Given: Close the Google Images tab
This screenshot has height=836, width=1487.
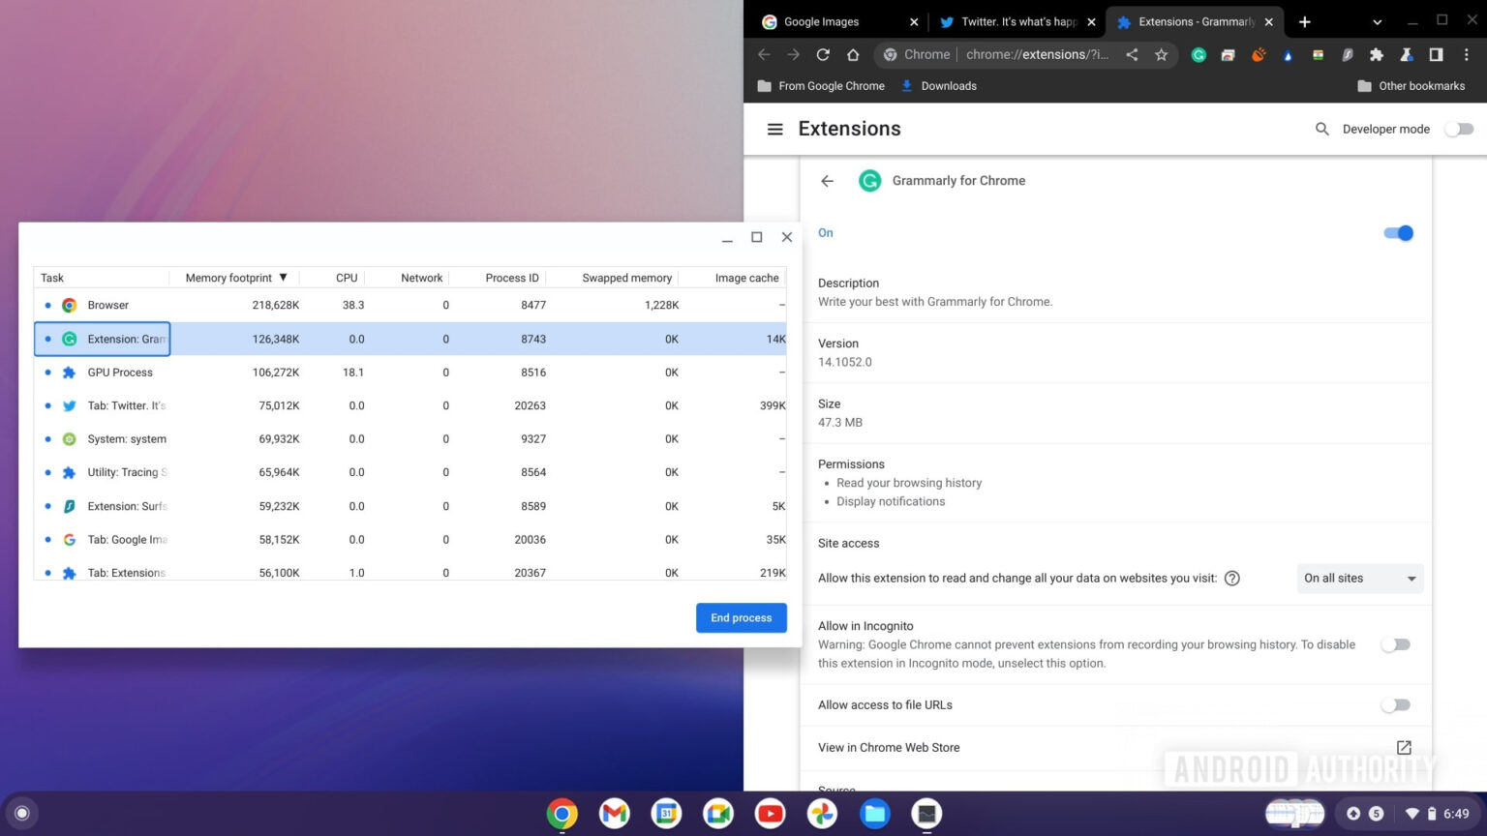Looking at the screenshot, I should 914,22.
